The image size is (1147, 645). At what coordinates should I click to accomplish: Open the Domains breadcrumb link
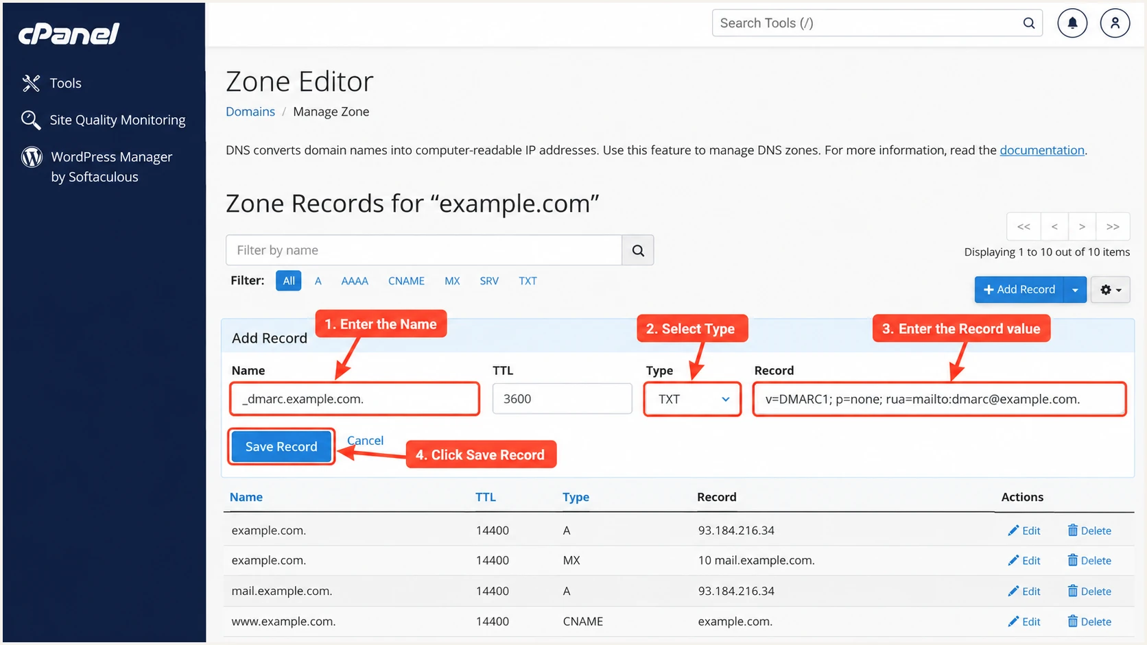tap(250, 112)
